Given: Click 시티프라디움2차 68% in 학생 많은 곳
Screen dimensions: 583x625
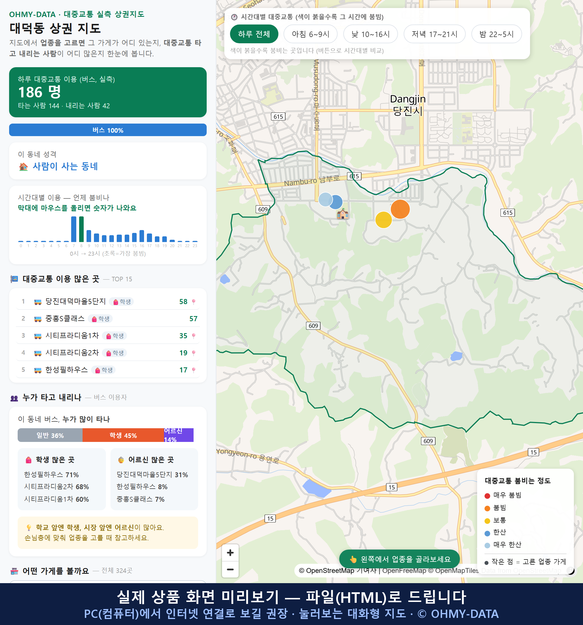Looking at the screenshot, I should [x=57, y=487].
